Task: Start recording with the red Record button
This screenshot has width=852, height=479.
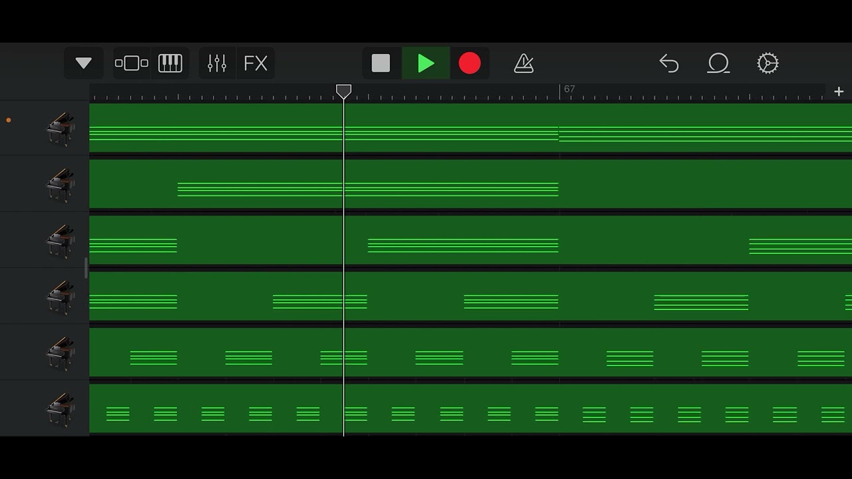Action: click(470, 63)
